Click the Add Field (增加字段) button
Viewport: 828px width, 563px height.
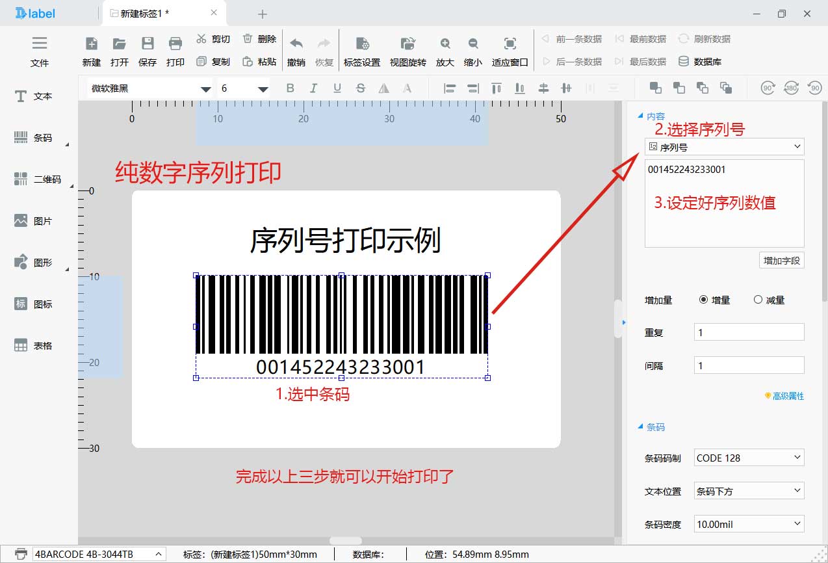pos(783,261)
